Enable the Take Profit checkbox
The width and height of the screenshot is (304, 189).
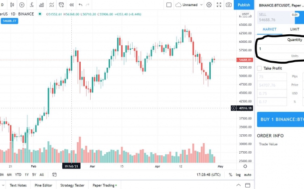pos(259,68)
